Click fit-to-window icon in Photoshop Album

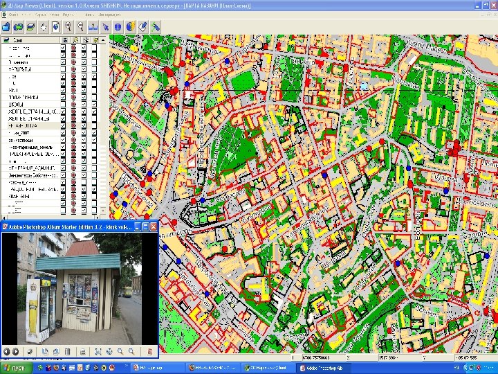click(x=98, y=351)
